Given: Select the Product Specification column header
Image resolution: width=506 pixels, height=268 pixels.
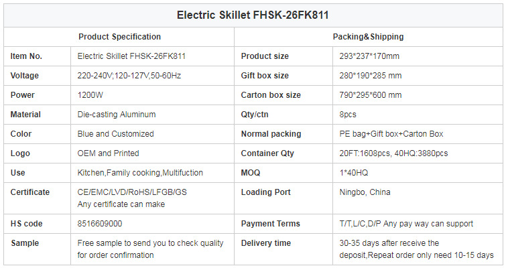Looking at the screenshot, I should [119, 37].
